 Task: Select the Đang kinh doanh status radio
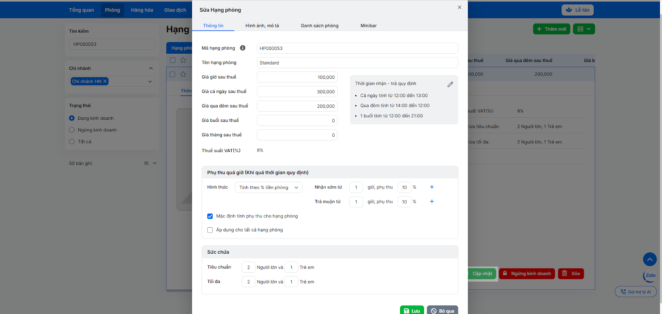(x=72, y=118)
